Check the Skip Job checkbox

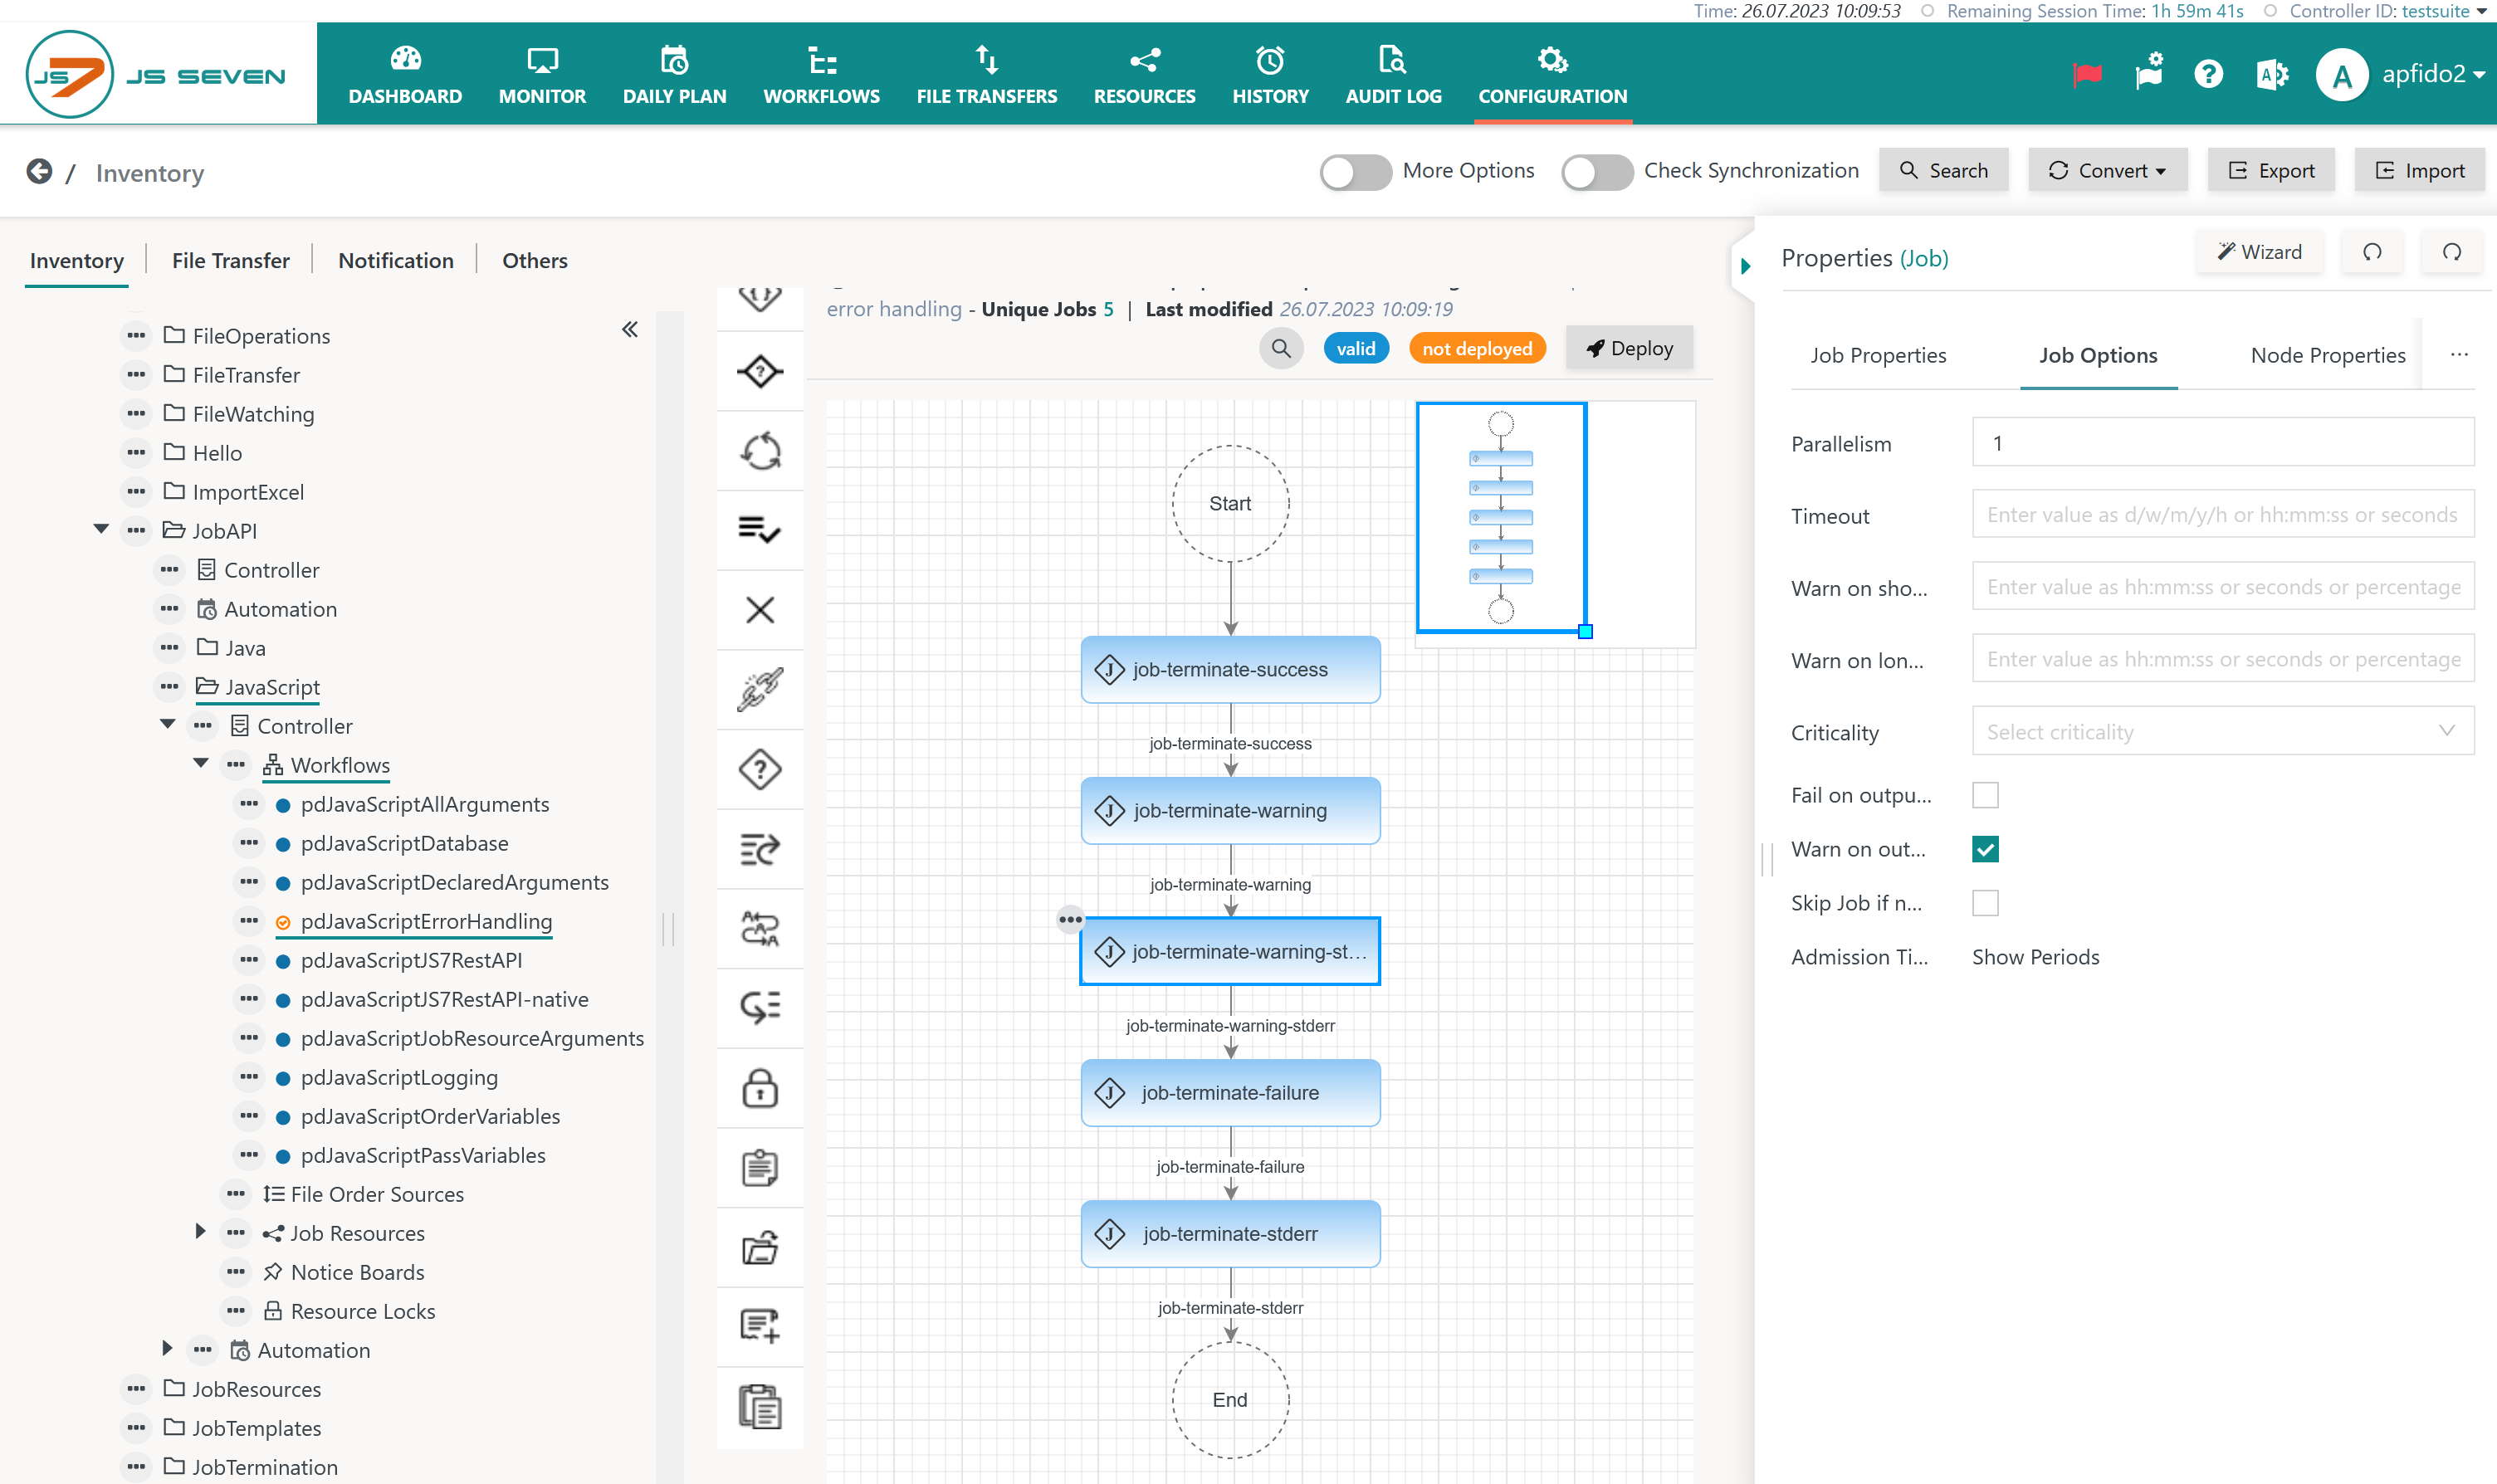pyautogui.click(x=1985, y=903)
